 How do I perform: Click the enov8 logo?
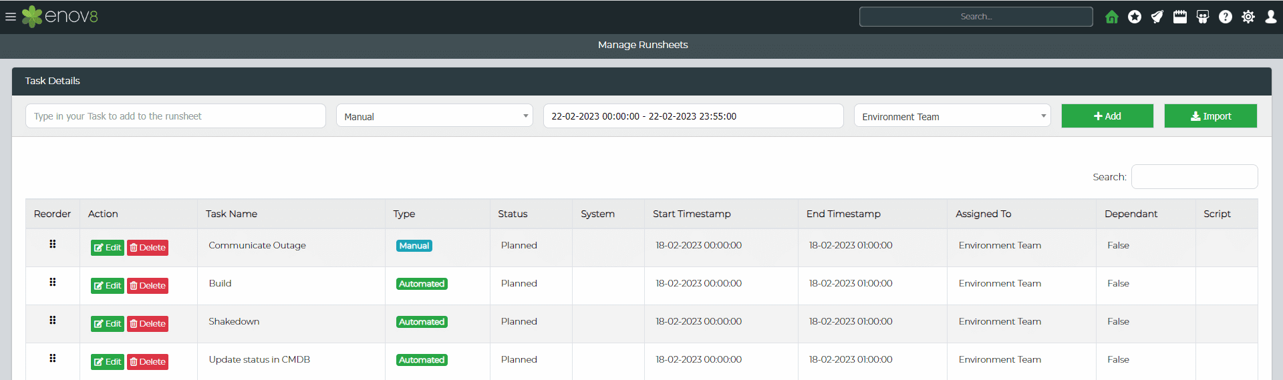(60, 17)
